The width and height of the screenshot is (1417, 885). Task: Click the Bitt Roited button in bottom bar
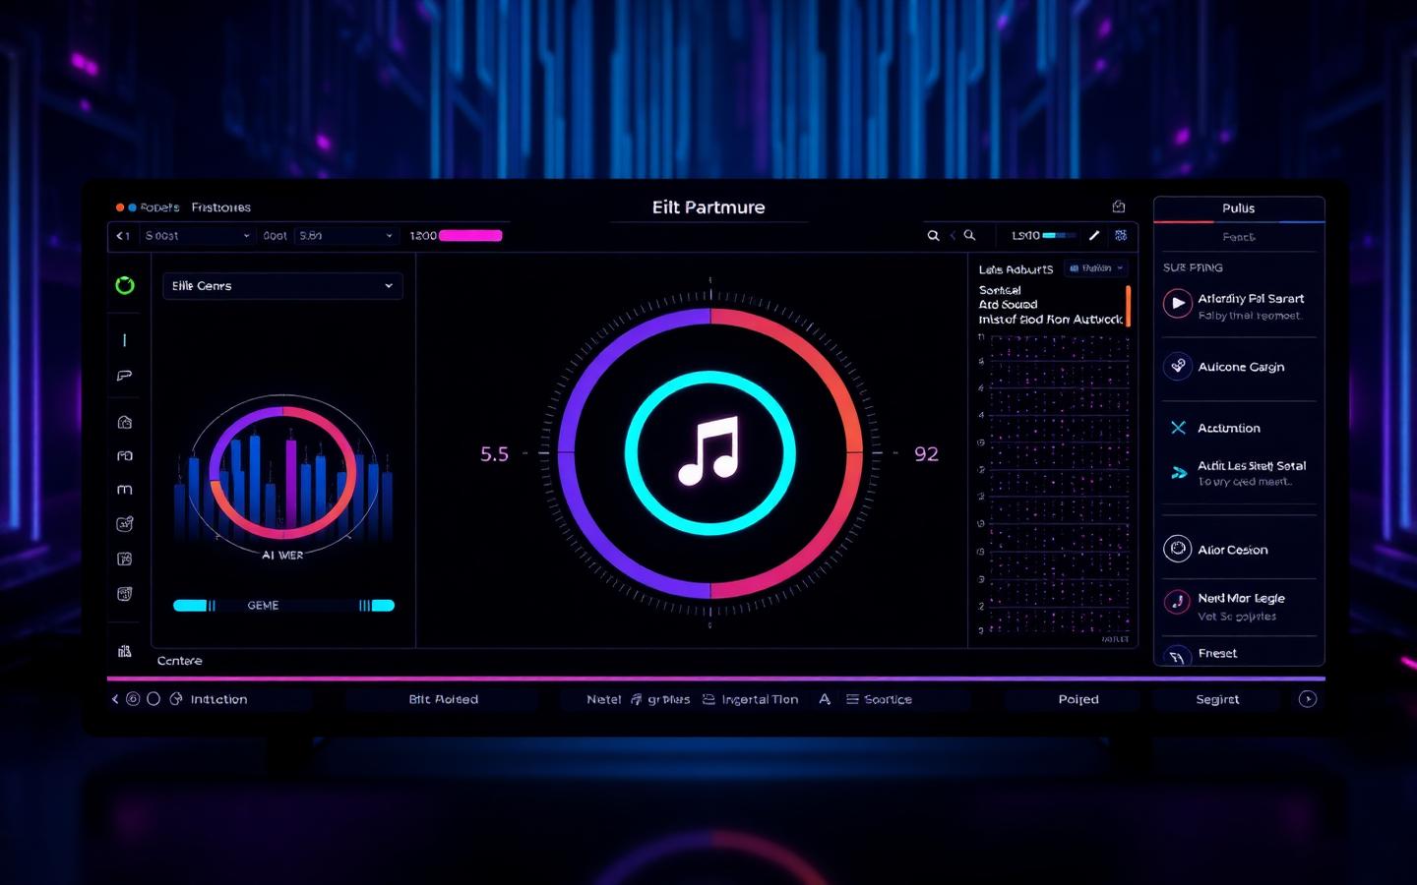pos(443,699)
